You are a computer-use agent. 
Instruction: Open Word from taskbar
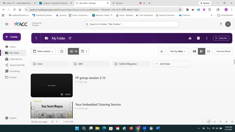[x=158, y=128]
